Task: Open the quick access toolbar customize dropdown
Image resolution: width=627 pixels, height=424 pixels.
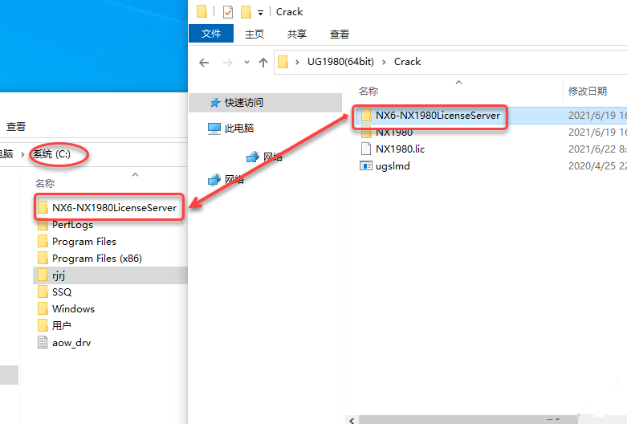Action: pyautogui.click(x=260, y=13)
